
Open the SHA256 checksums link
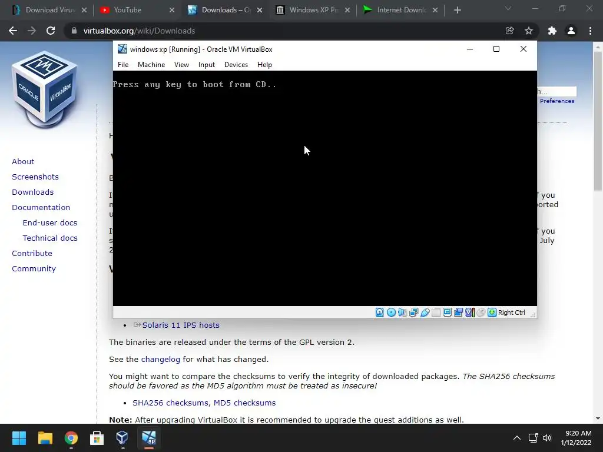coord(171,403)
